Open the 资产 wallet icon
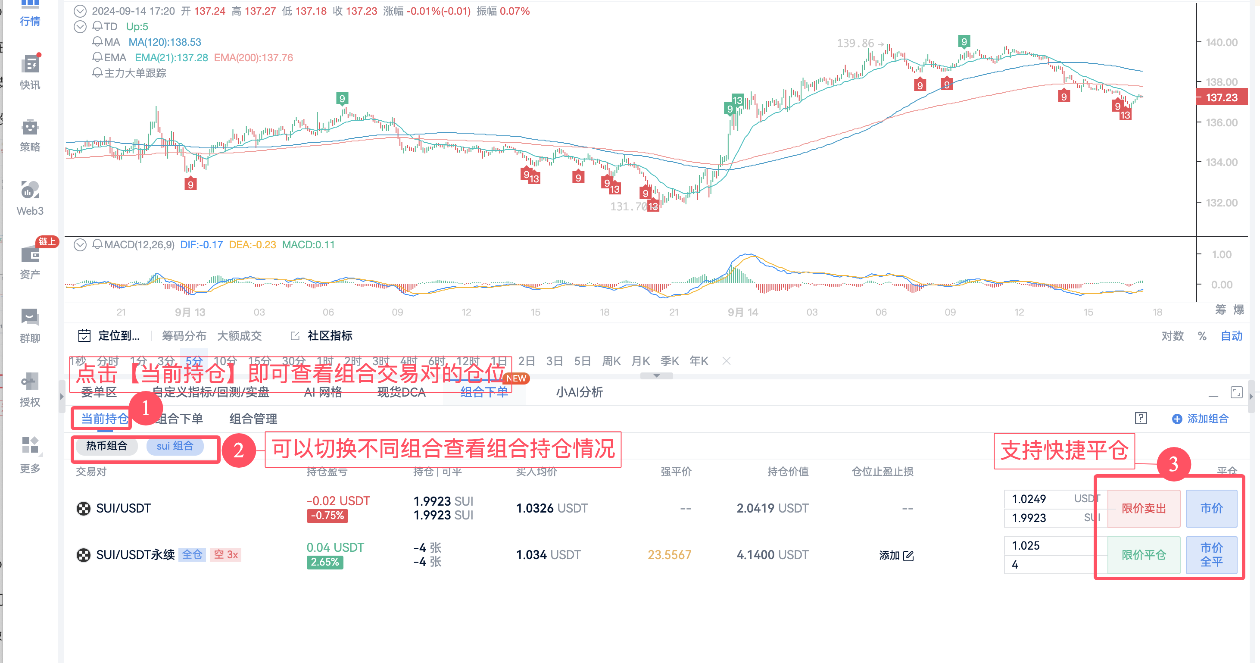1260x663 pixels. [x=30, y=254]
